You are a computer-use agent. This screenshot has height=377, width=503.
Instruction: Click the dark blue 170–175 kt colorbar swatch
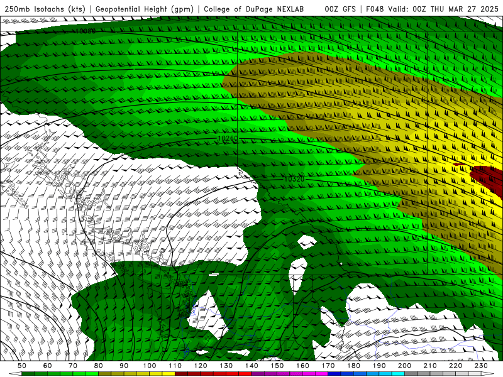tap(334, 374)
